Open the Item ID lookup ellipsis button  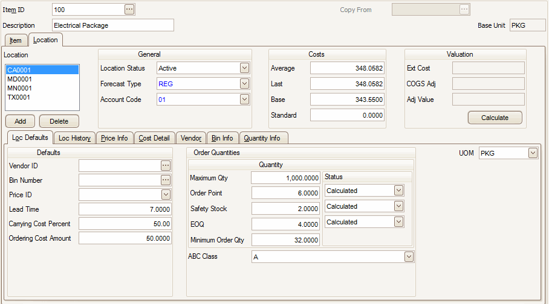tap(129, 10)
